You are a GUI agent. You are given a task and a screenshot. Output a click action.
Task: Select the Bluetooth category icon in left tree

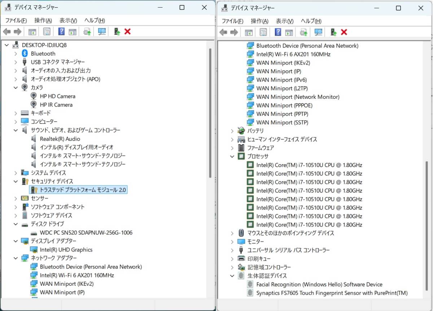[25, 53]
